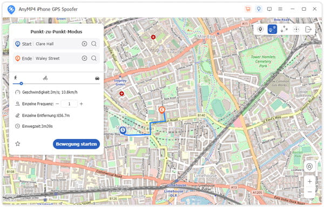The image size is (324, 207).
Task: Decrease Einzelne Frequenz with minus
Action: click(x=57, y=104)
